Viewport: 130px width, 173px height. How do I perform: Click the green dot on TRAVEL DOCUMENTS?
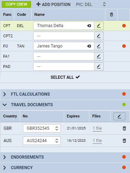click(x=124, y=104)
